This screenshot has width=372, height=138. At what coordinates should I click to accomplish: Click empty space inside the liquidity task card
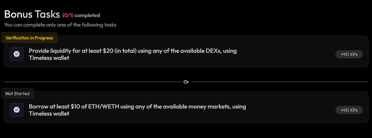point(289,54)
